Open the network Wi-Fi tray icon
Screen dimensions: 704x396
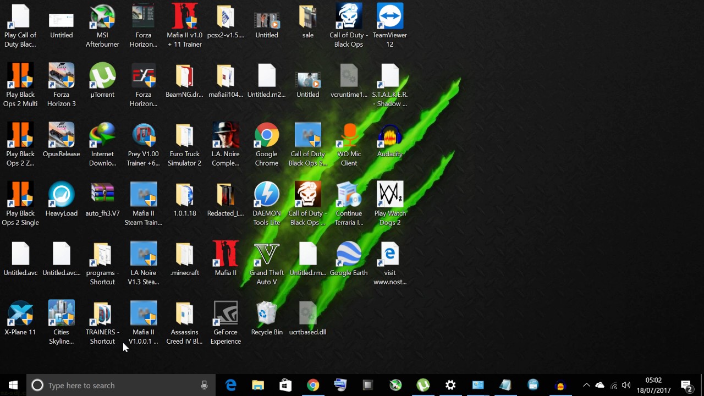click(x=614, y=385)
